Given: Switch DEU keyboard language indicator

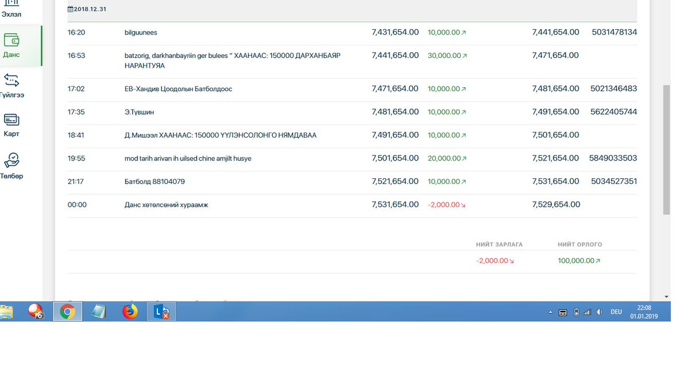Looking at the screenshot, I should pos(616,312).
